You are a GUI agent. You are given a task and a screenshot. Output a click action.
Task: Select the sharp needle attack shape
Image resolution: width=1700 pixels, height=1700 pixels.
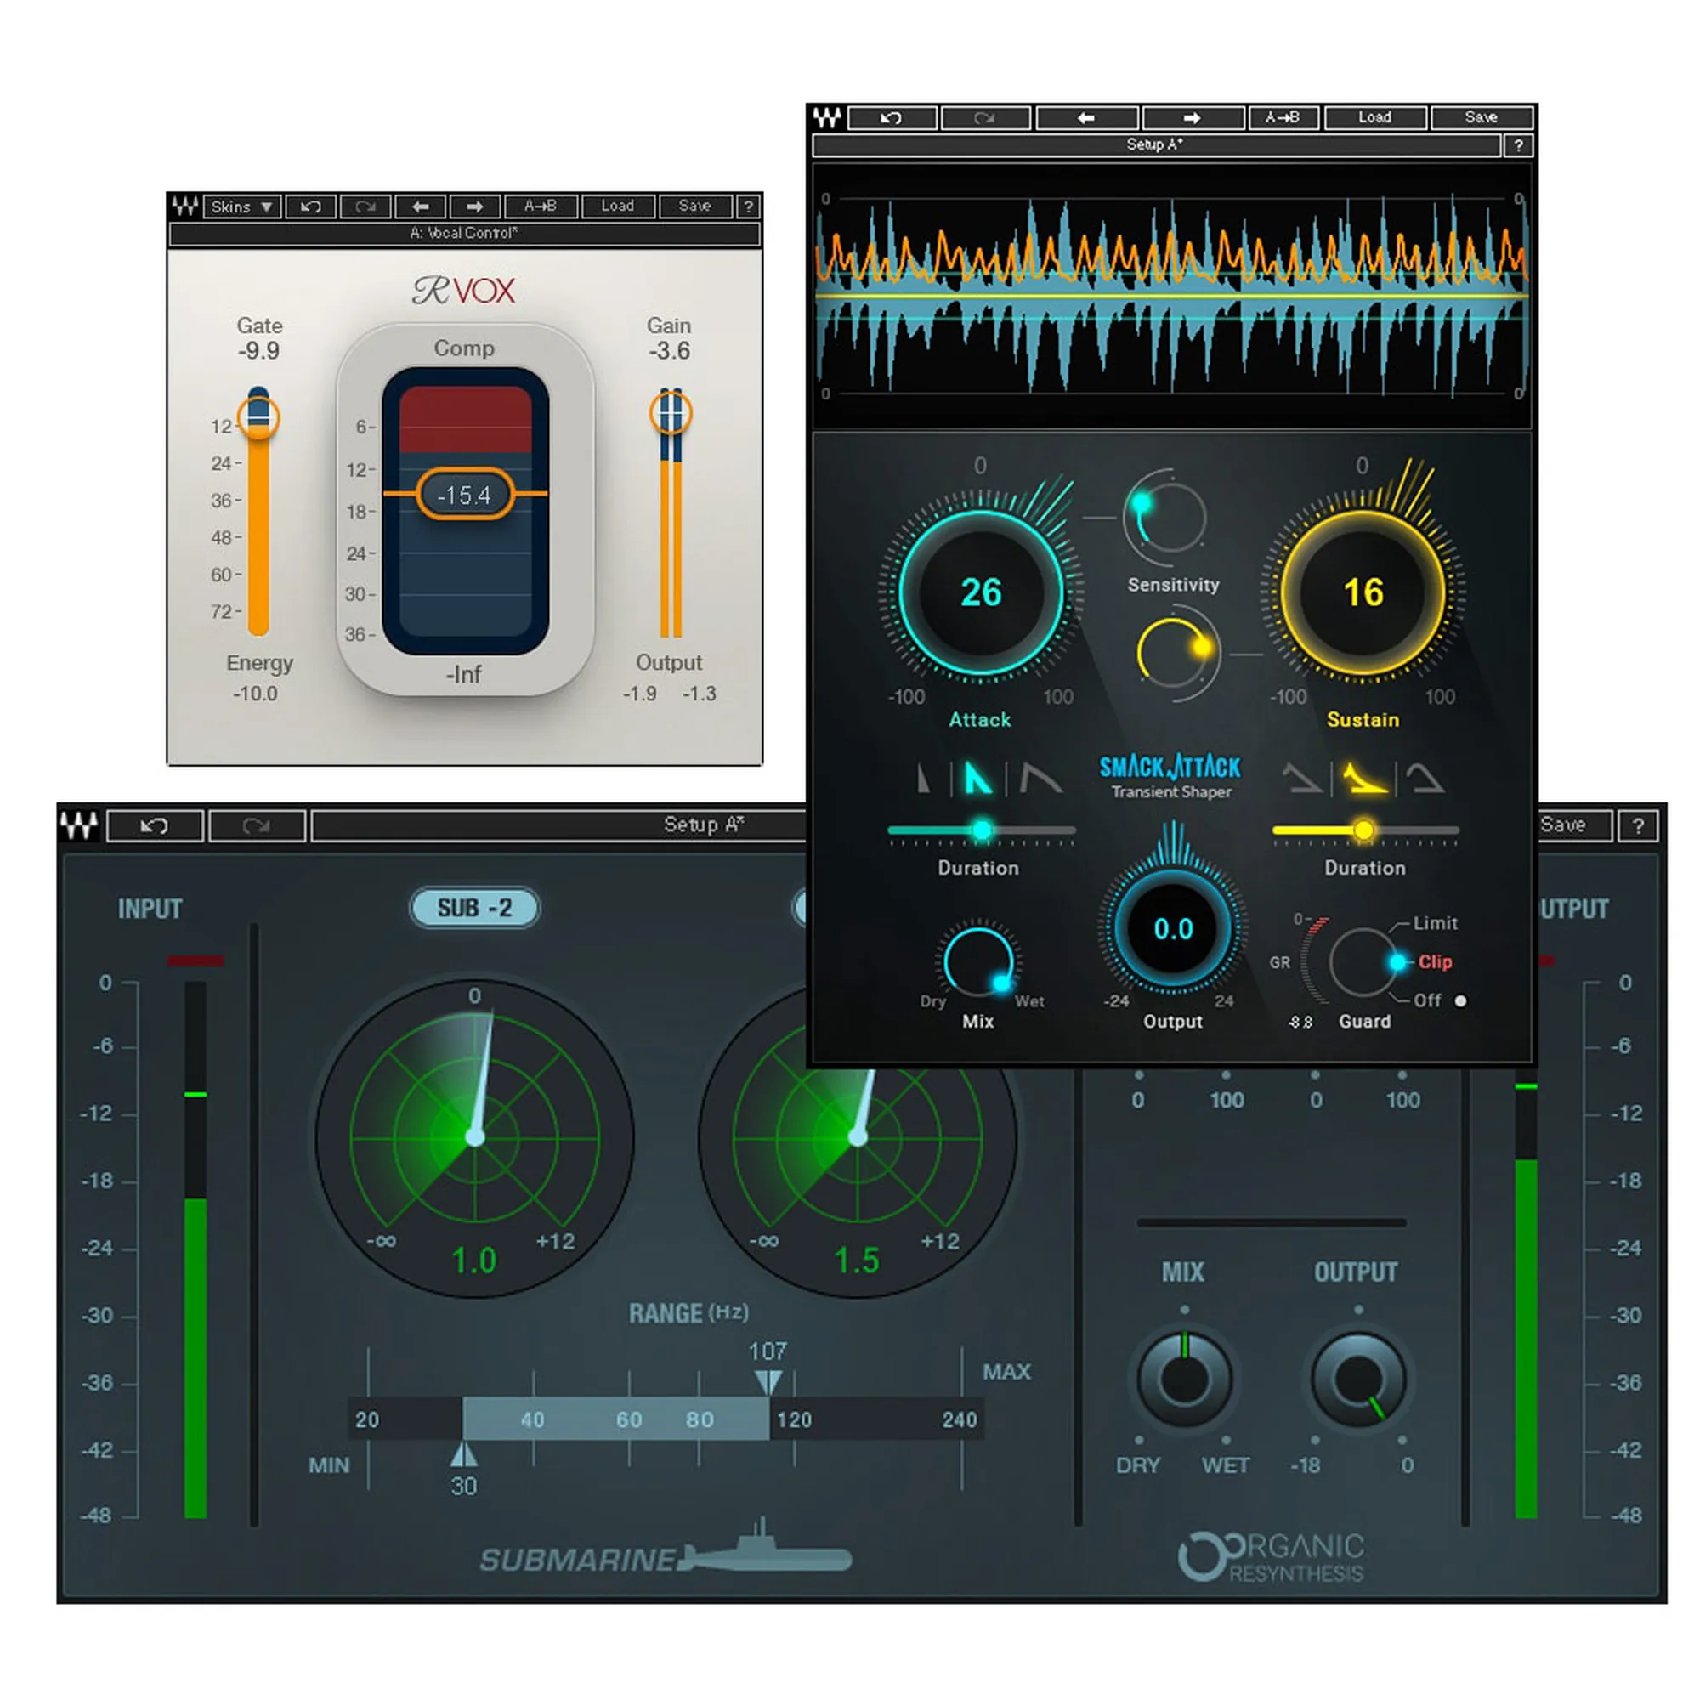coord(923,779)
